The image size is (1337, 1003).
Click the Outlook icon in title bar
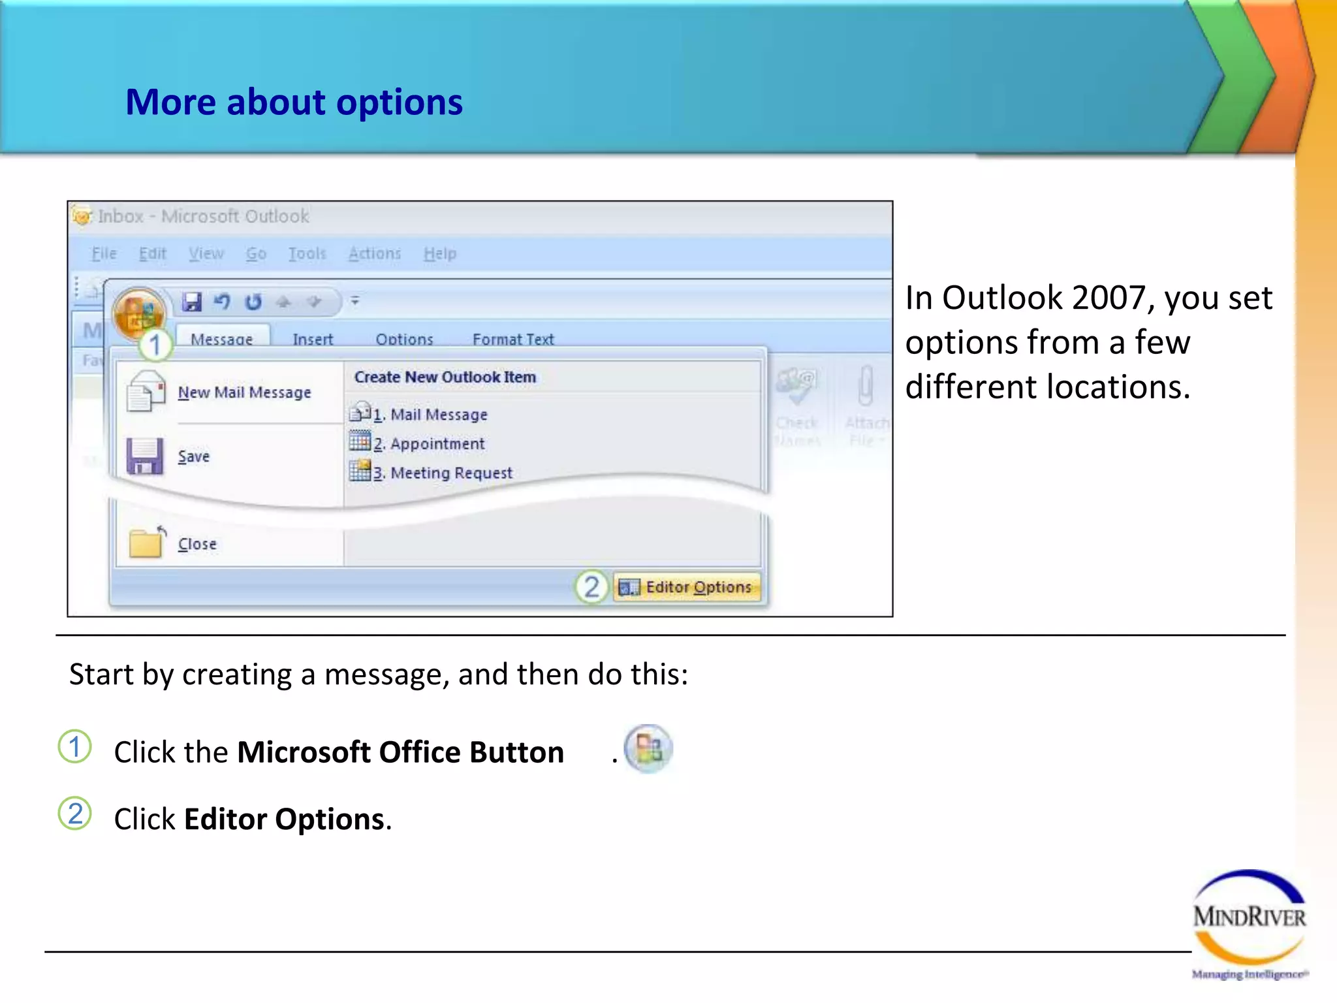tap(82, 215)
